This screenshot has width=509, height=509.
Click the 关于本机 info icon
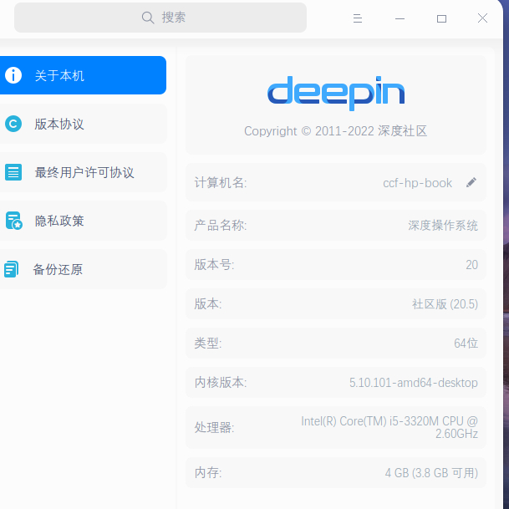pyautogui.click(x=13, y=75)
